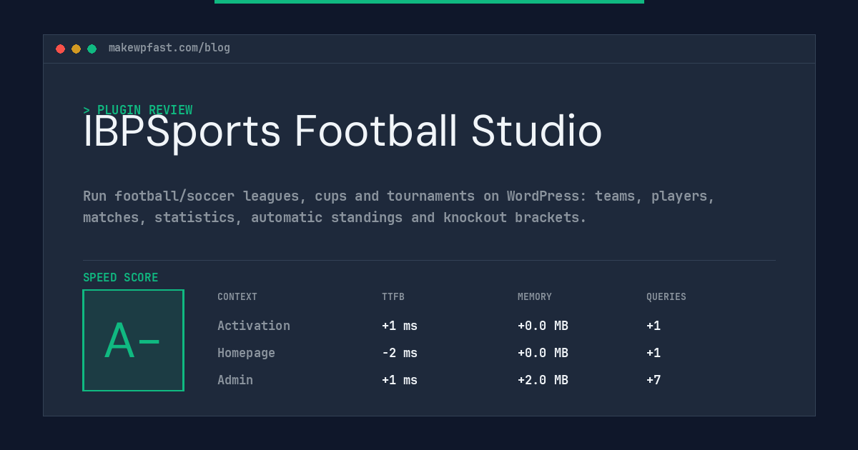
Task: Click the green maximize dot
Action: click(92, 49)
